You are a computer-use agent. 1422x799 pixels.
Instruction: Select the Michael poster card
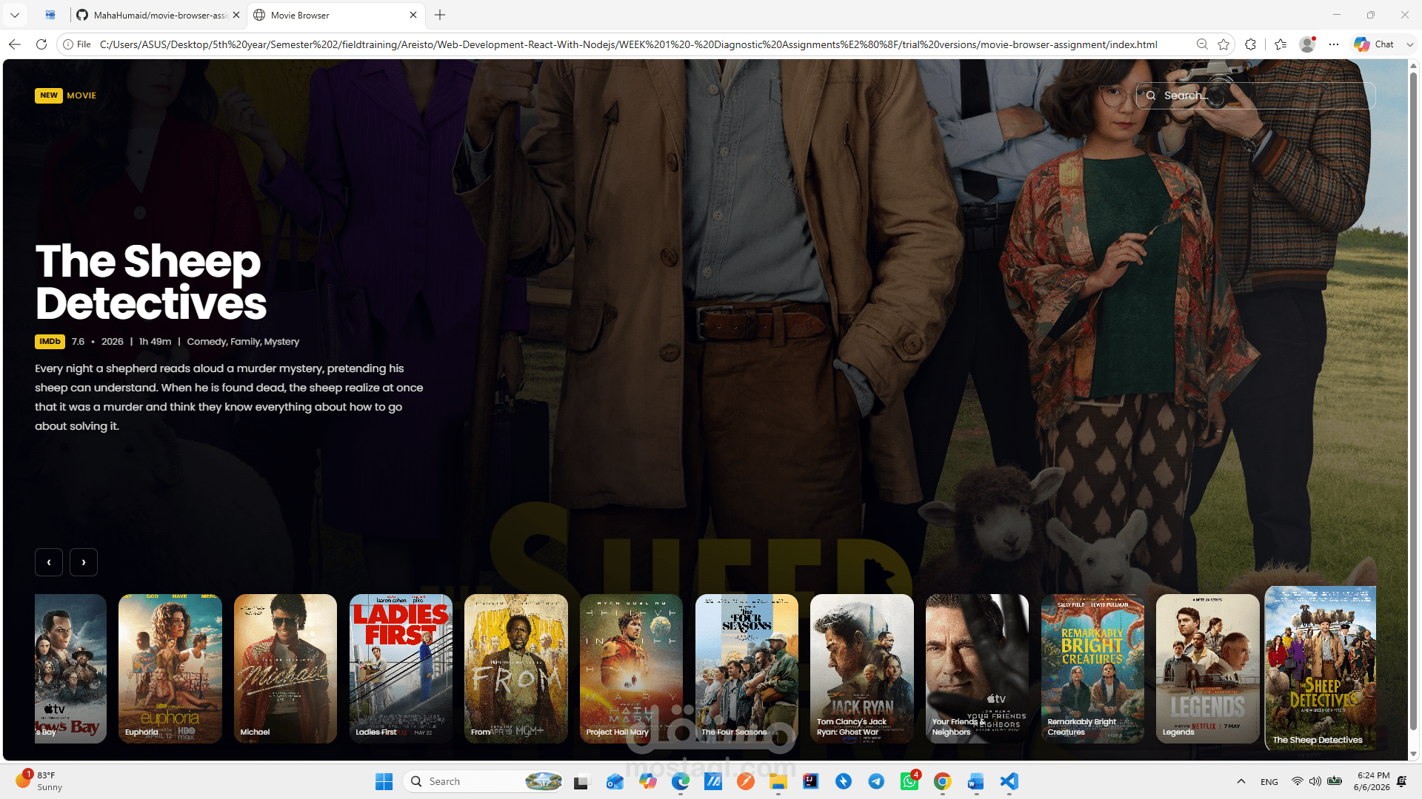(285, 669)
